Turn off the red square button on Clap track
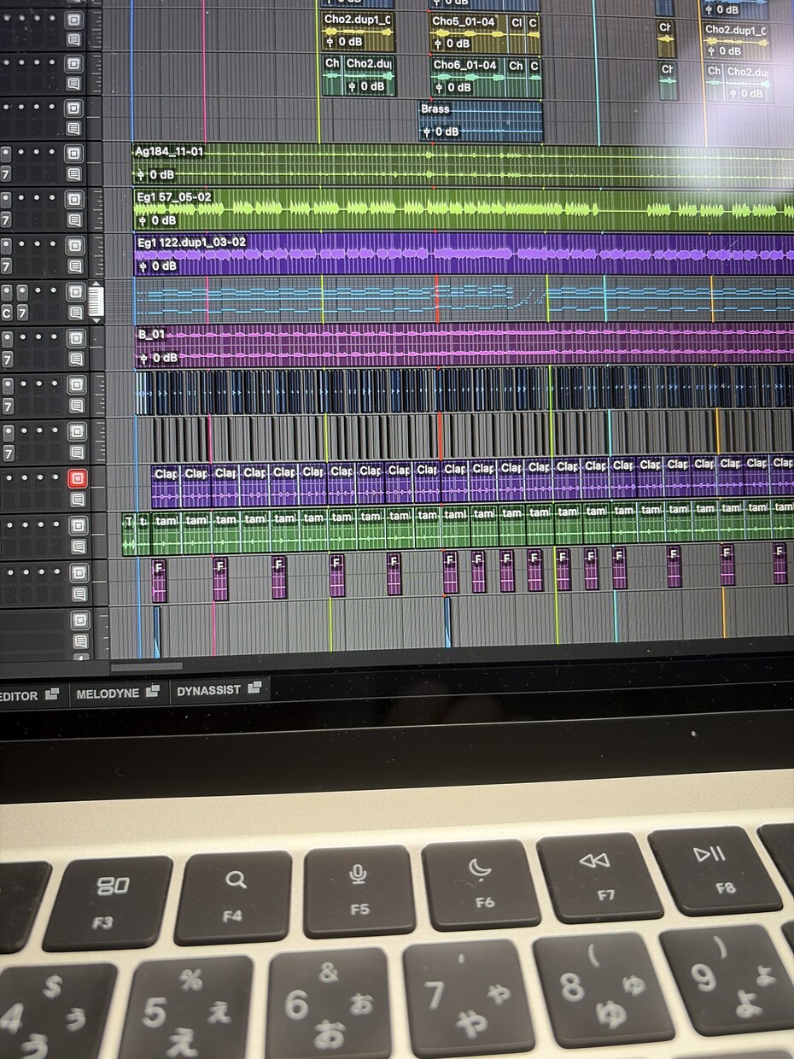Screen dimensions: 794x1059 coord(77,478)
